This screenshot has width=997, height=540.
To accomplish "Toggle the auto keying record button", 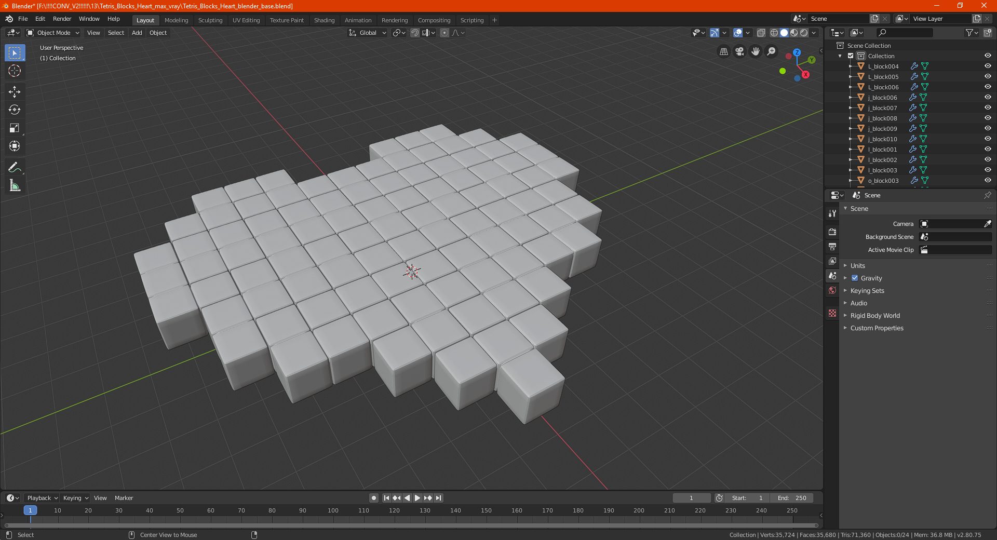I will coord(373,498).
